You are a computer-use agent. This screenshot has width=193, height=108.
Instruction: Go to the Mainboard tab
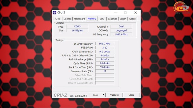tap(79, 19)
